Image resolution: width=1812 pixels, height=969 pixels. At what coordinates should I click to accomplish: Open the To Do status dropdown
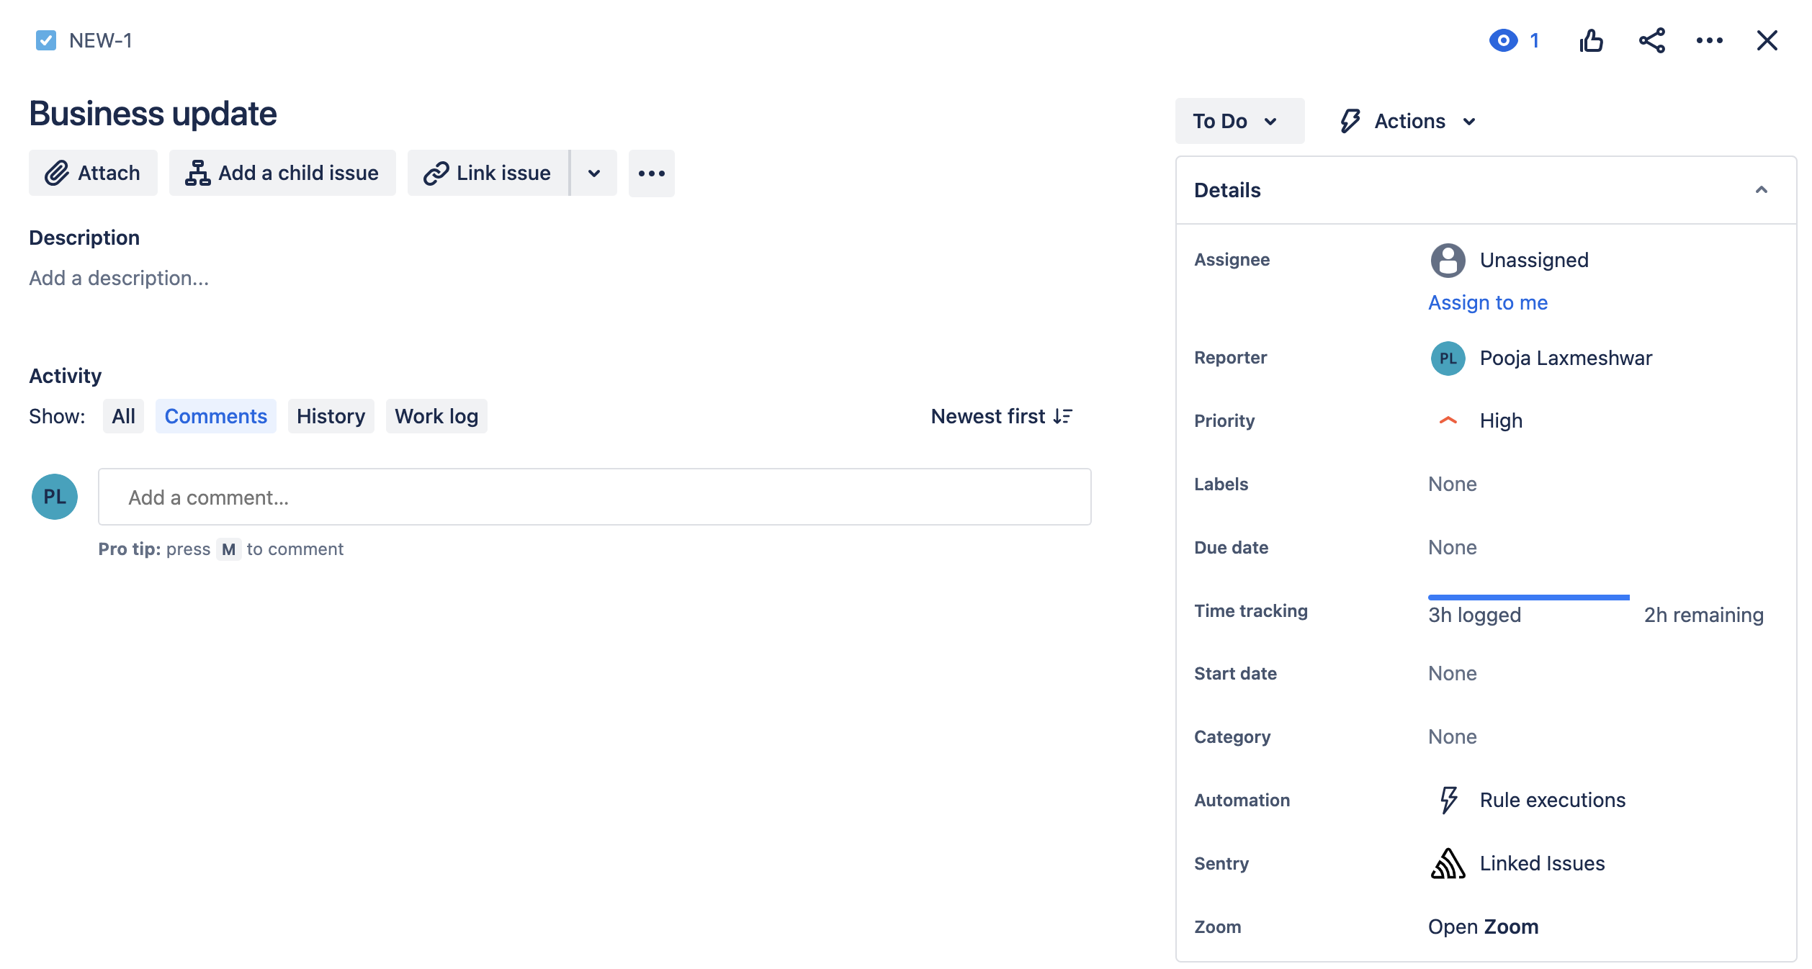click(1239, 120)
